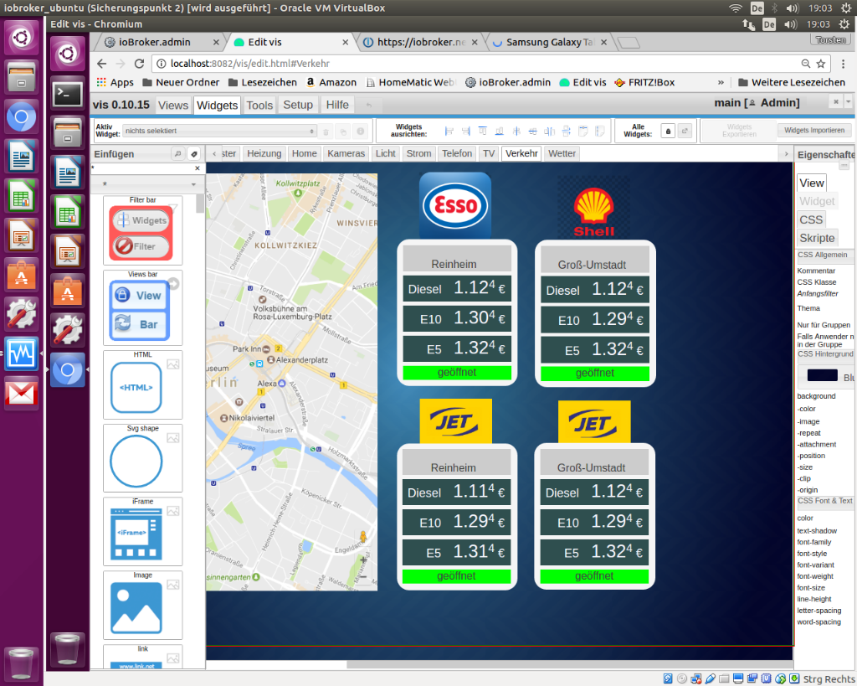Click the Street View pegman on map
Image resolution: width=857 pixels, height=686 pixels.
point(363,538)
